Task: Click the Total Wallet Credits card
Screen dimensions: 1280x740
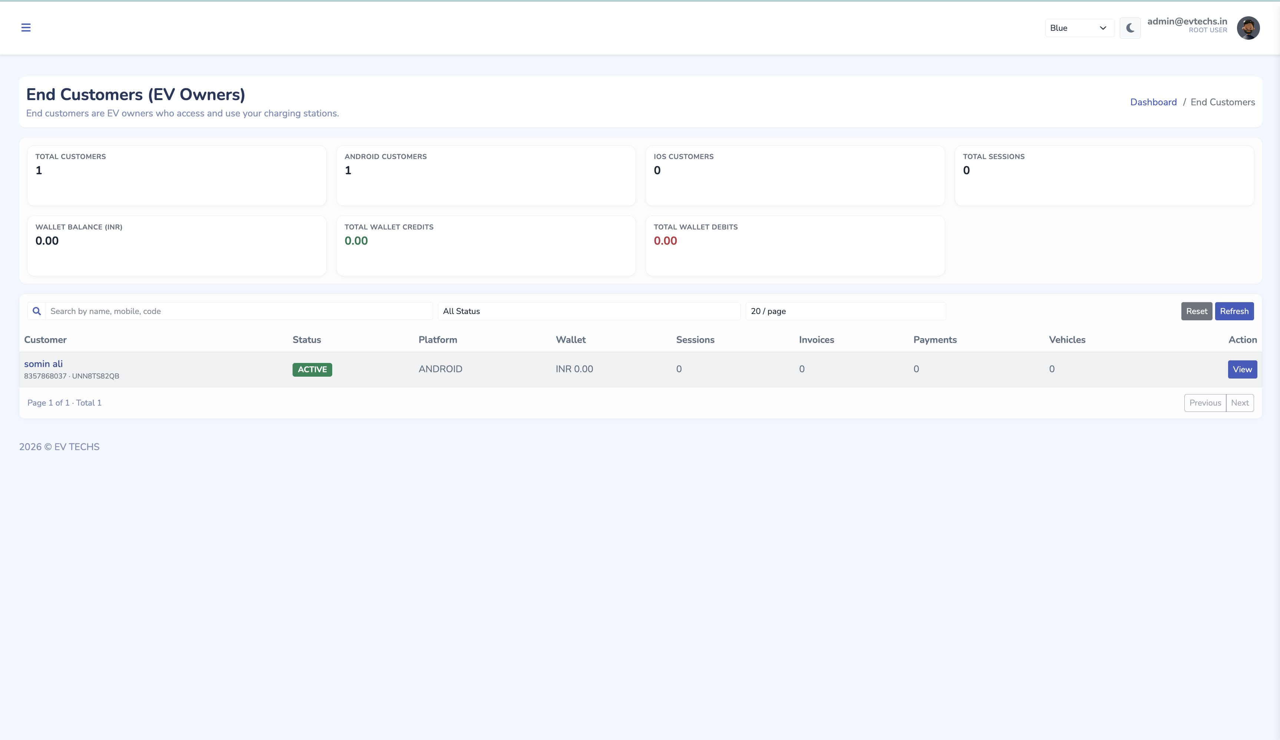Action: coord(485,246)
